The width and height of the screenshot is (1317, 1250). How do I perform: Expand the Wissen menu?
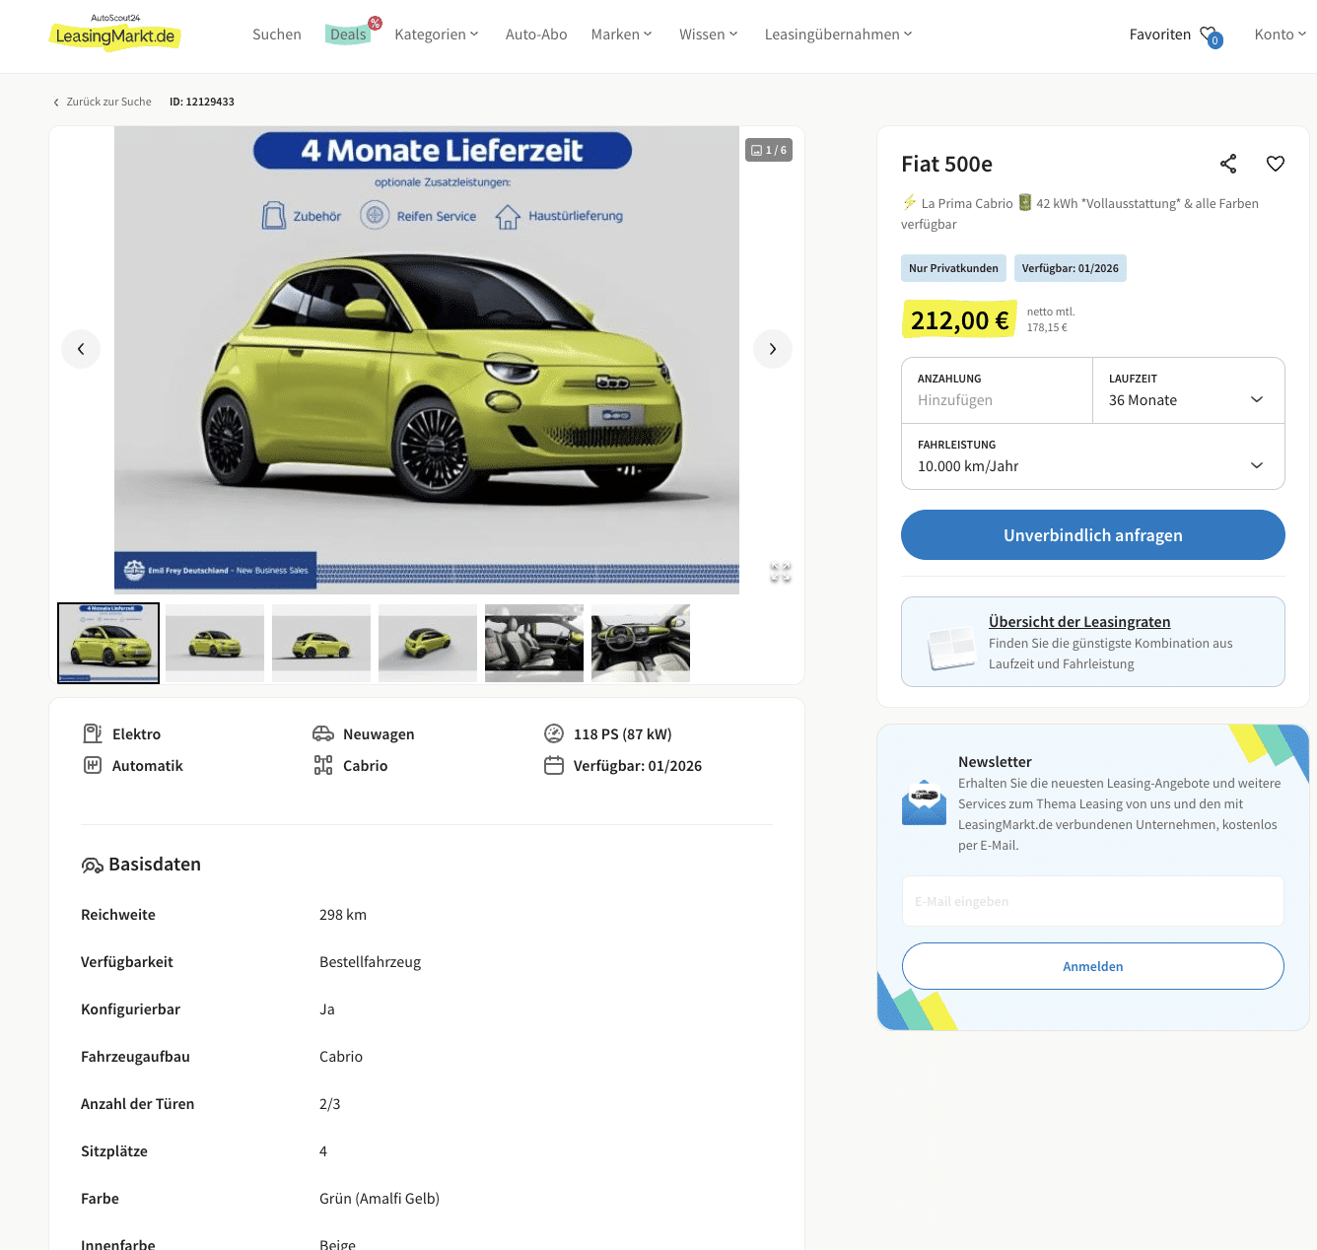(x=708, y=35)
